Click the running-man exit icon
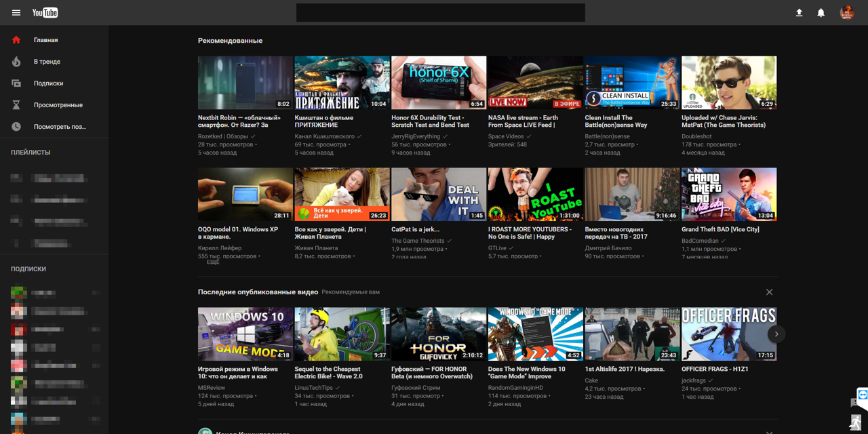The image size is (868, 434). pyautogui.click(x=856, y=422)
